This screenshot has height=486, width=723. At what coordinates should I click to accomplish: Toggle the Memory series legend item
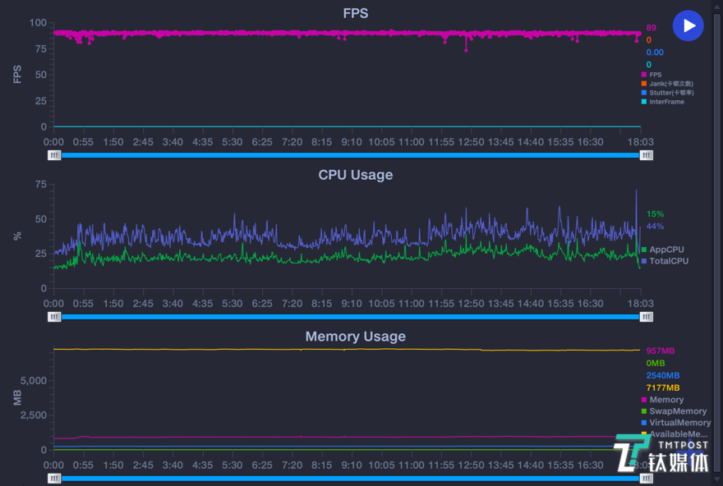tap(665, 400)
